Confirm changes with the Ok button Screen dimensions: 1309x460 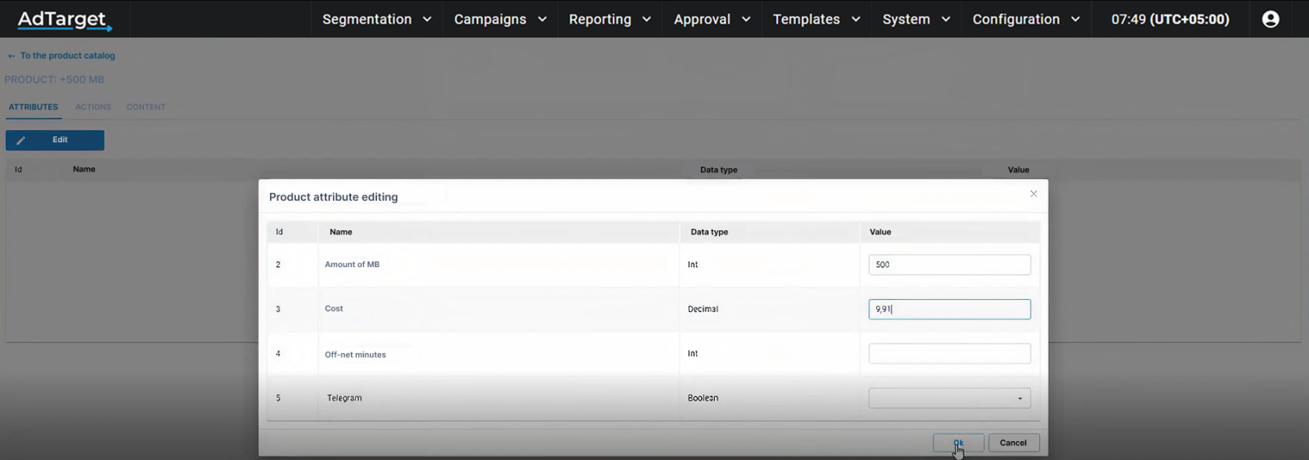click(958, 443)
